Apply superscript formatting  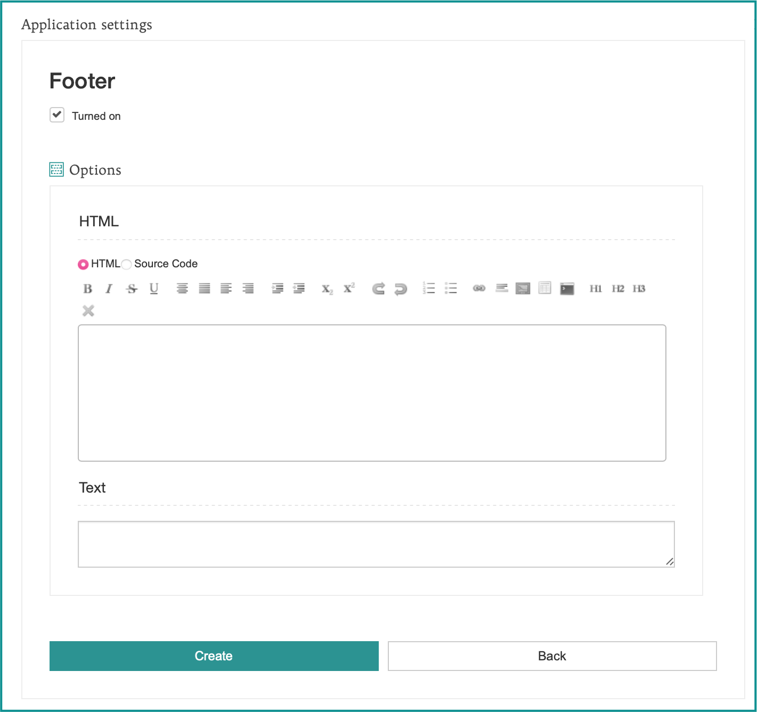[x=348, y=288]
